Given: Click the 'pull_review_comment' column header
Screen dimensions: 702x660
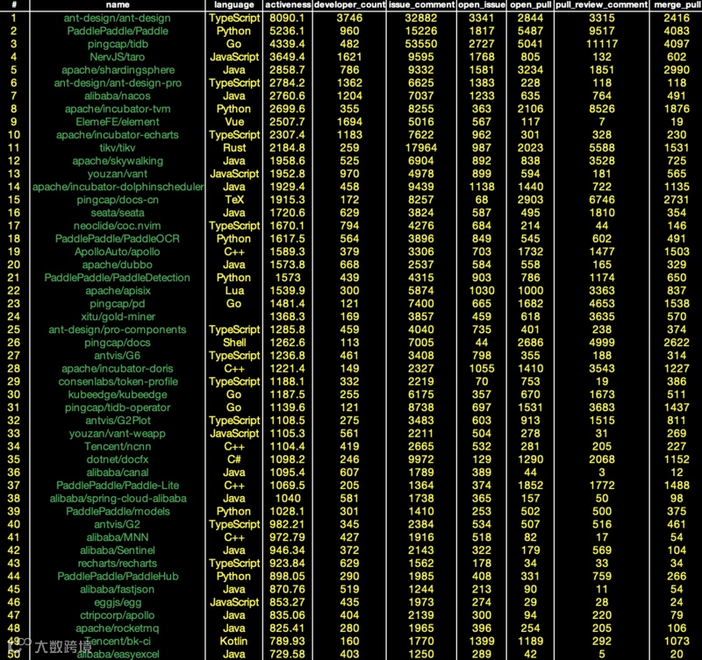Looking at the screenshot, I should [x=602, y=5].
